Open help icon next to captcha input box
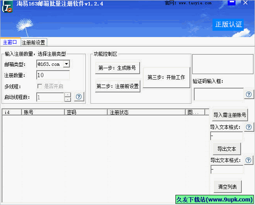This screenshot has height=205, width=255. (x=249, y=94)
